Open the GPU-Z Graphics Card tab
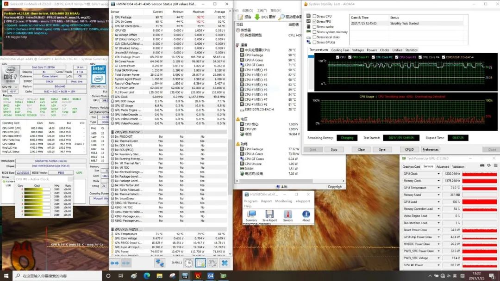 click(x=411, y=166)
